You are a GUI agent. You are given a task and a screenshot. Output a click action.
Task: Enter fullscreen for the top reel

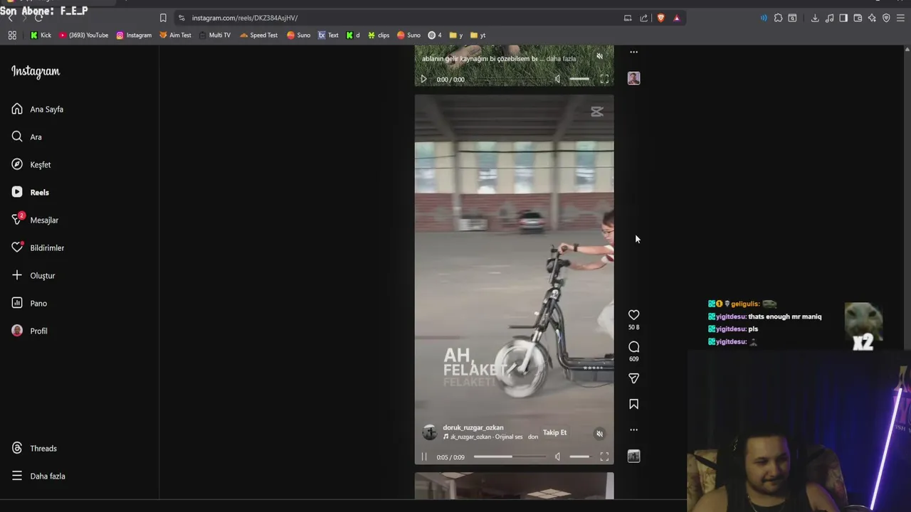(x=604, y=79)
